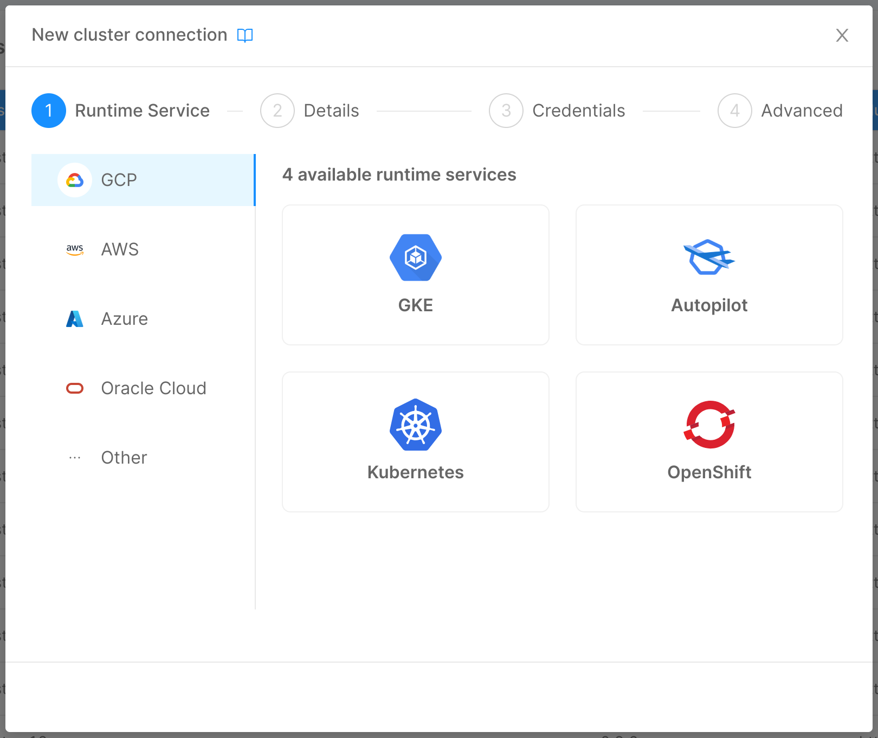Select the Azure provider category
Viewport: 878px width, 738px height.
click(124, 318)
